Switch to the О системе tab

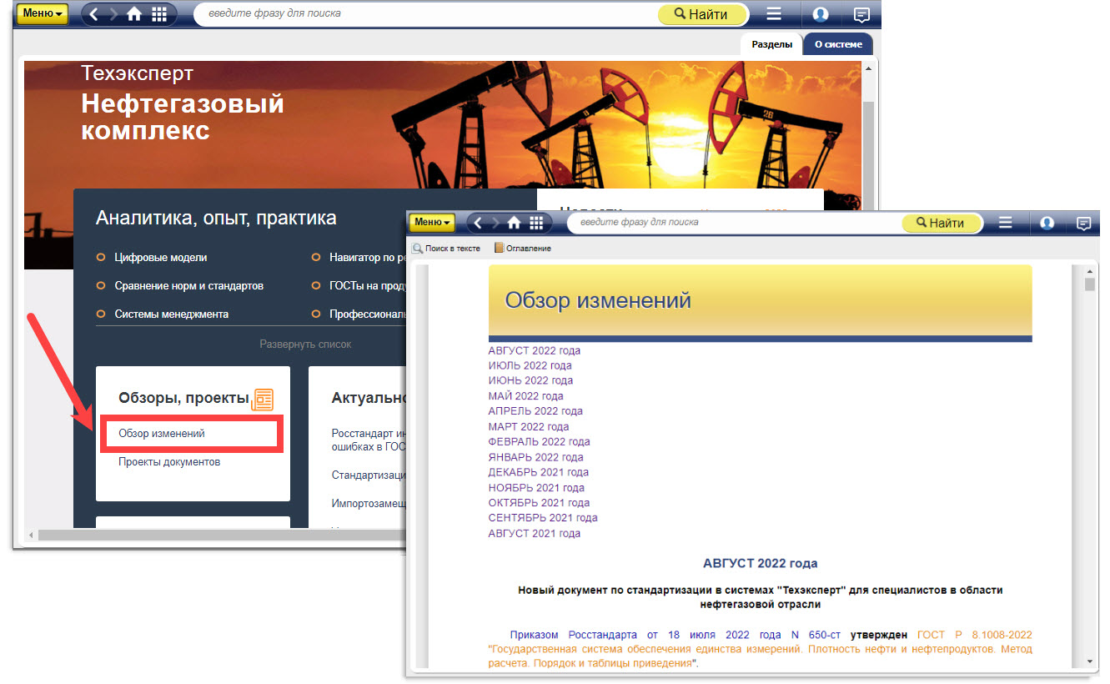(x=838, y=44)
